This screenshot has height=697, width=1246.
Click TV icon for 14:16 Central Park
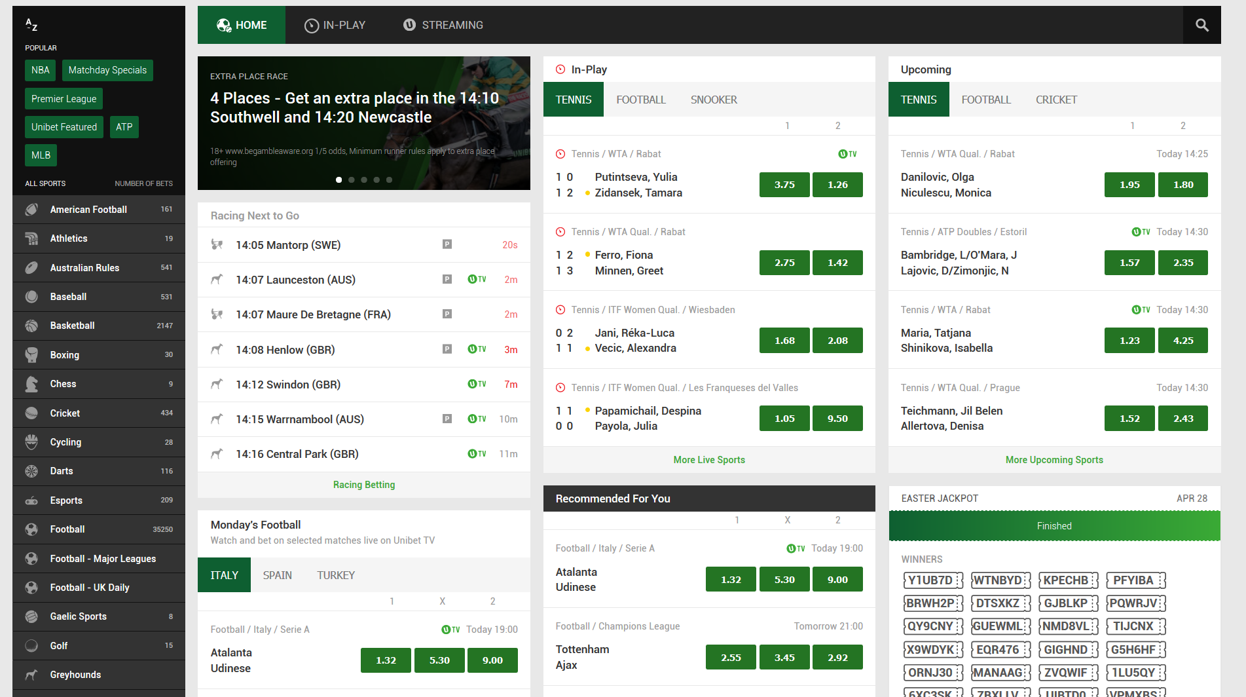[477, 453]
